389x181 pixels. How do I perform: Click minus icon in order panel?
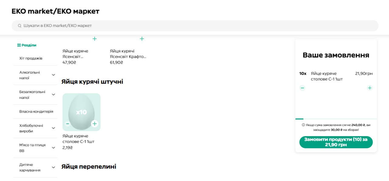tap(302, 88)
